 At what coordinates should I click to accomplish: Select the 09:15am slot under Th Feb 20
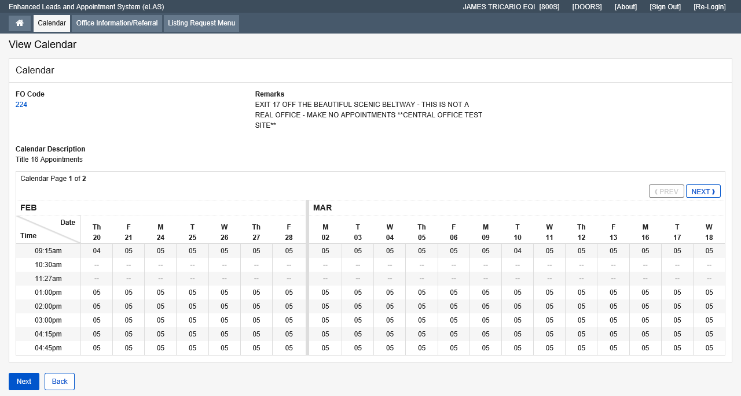96,250
